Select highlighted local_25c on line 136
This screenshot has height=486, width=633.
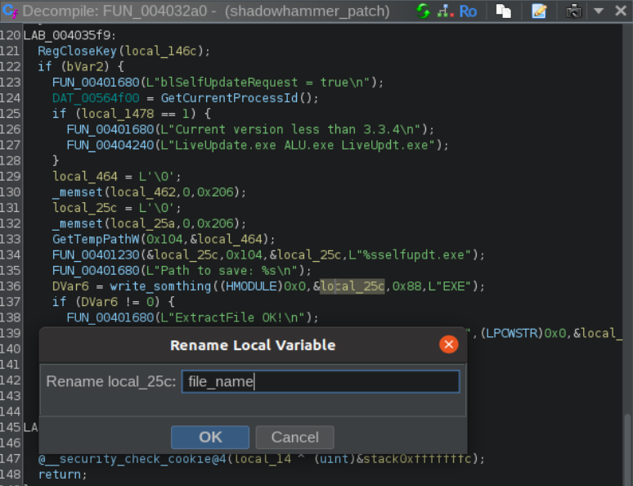tap(352, 286)
